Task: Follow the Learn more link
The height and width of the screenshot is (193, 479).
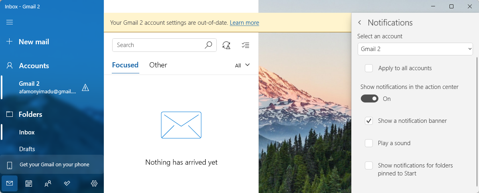Action: click(244, 23)
